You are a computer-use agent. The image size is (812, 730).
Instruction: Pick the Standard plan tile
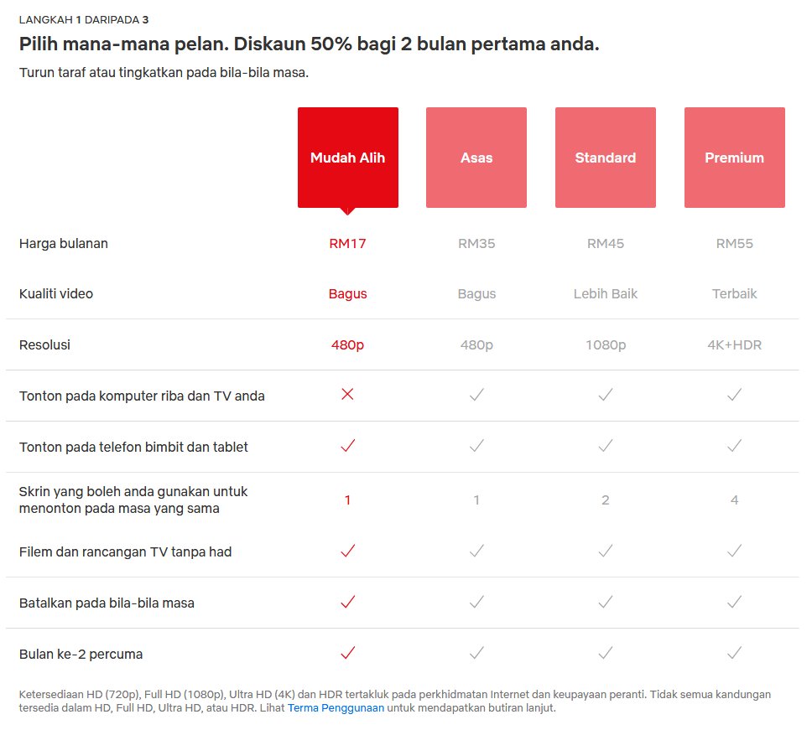(605, 158)
